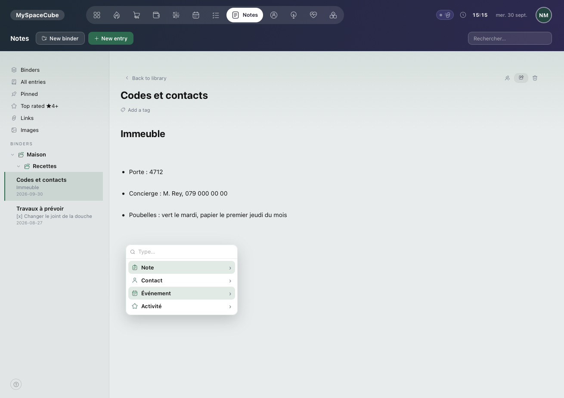Open the NM user avatar
564x398 pixels.
coord(544,15)
